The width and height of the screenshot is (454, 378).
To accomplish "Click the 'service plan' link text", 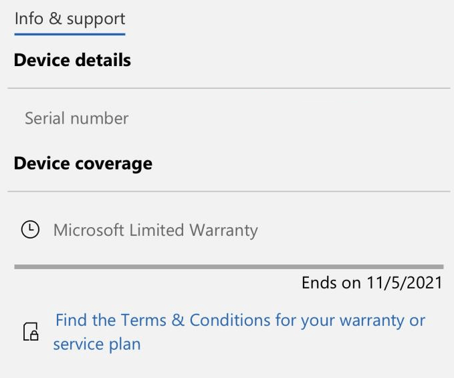I will (97, 345).
